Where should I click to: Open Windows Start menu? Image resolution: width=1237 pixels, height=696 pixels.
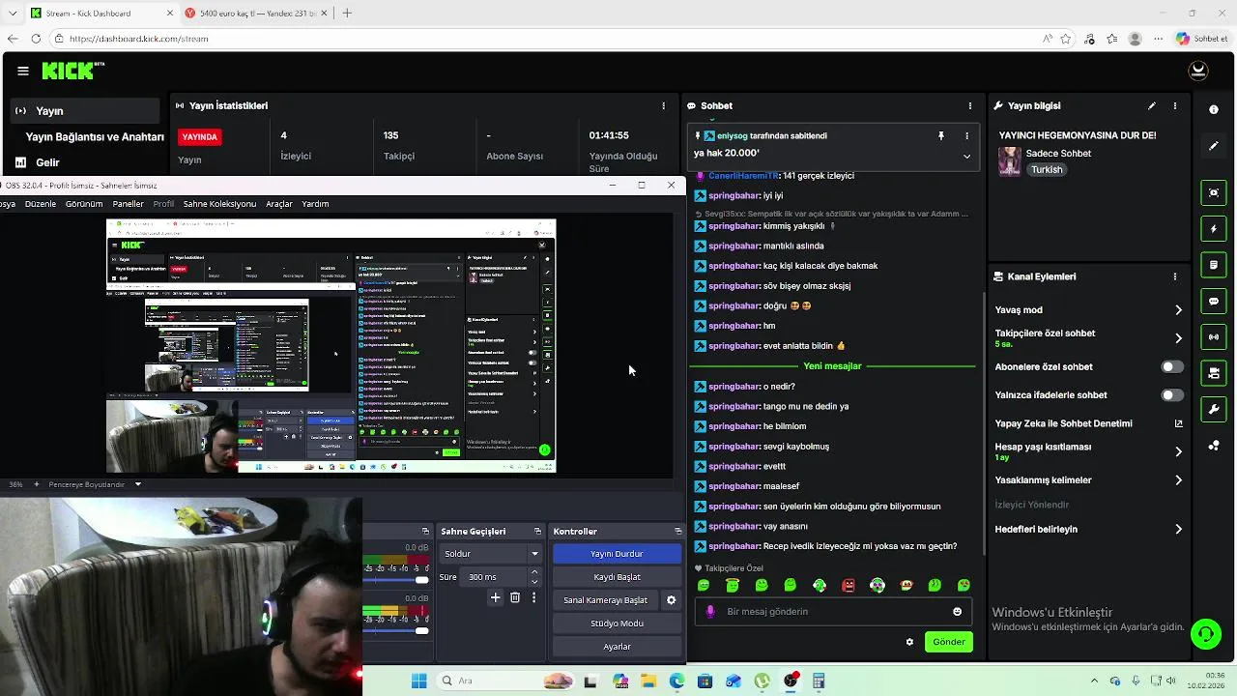tap(418, 681)
